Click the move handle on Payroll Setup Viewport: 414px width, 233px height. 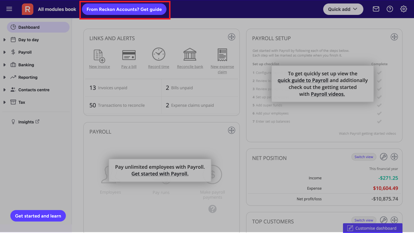(394, 37)
